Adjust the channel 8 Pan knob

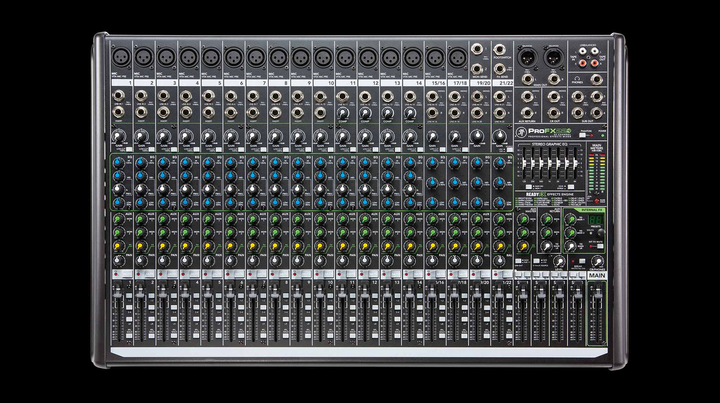275,261
